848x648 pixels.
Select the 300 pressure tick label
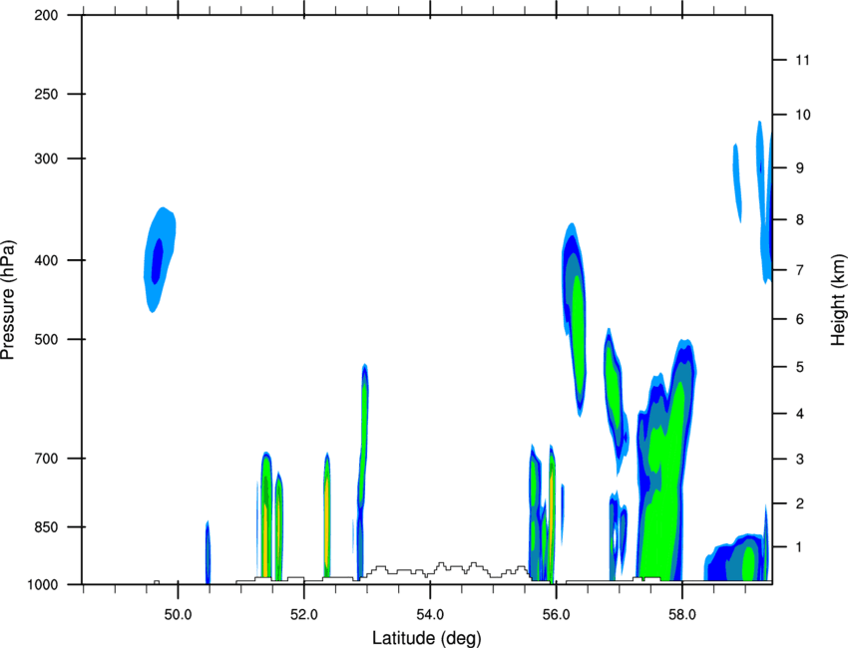click(47, 159)
